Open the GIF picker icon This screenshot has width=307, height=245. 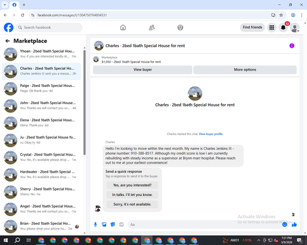tap(122, 225)
